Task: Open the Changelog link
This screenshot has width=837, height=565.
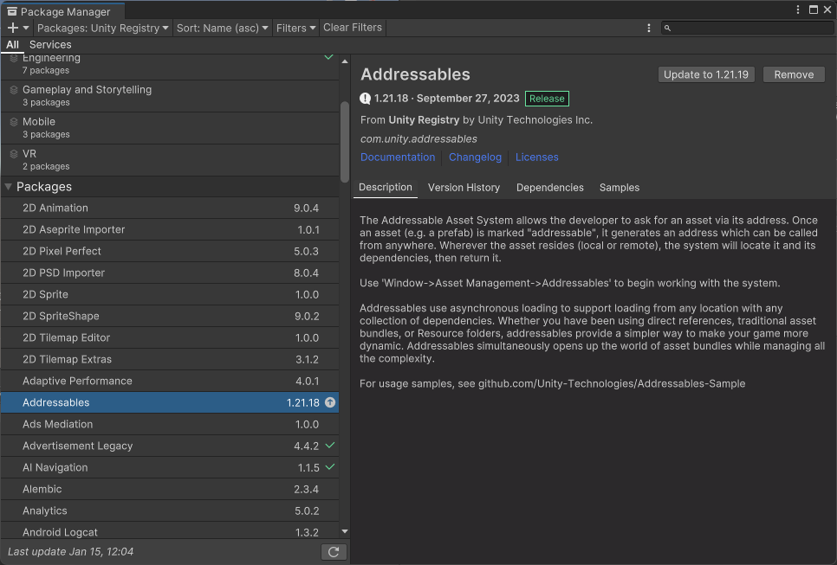Action: click(475, 157)
